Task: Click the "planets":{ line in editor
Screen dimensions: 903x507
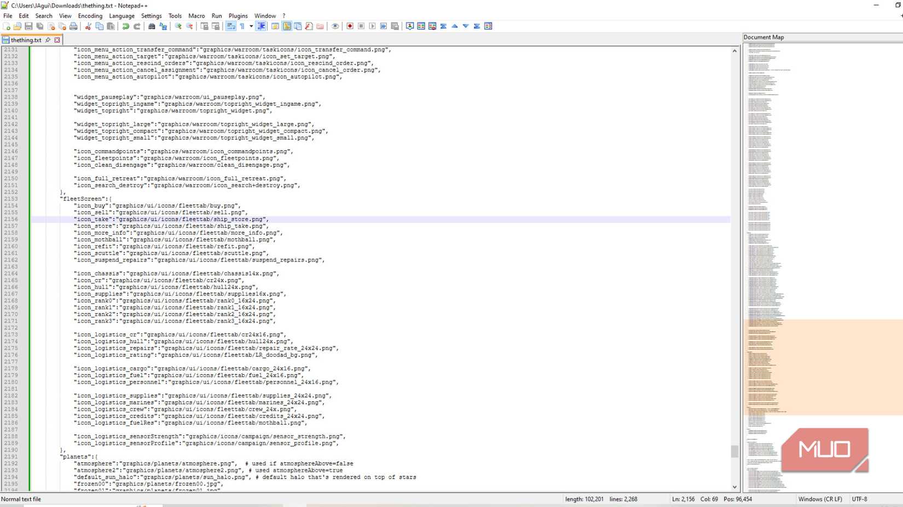Action: coord(79,457)
